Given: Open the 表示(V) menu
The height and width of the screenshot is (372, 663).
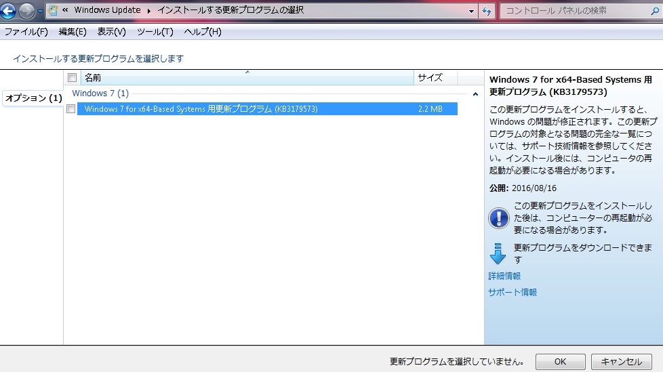Looking at the screenshot, I should (112, 32).
